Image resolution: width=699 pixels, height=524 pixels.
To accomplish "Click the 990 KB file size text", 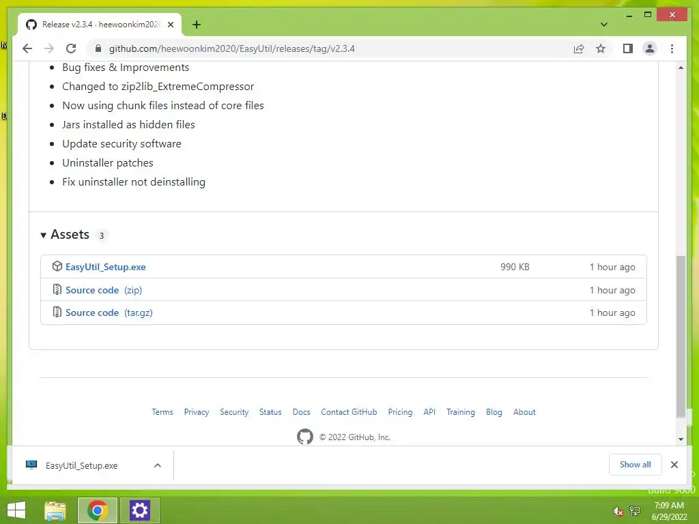I will click(x=515, y=267).
